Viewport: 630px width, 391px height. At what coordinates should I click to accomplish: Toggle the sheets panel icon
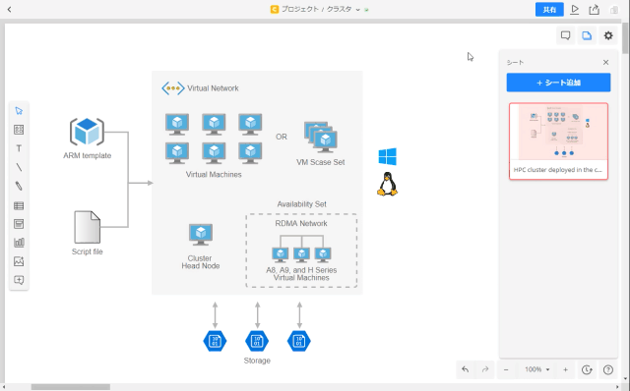587,35
